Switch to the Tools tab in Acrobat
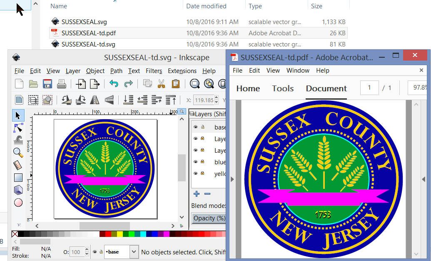Image resolution: width=431 pixels, height=261 pixels. click(x=282, y=88)
